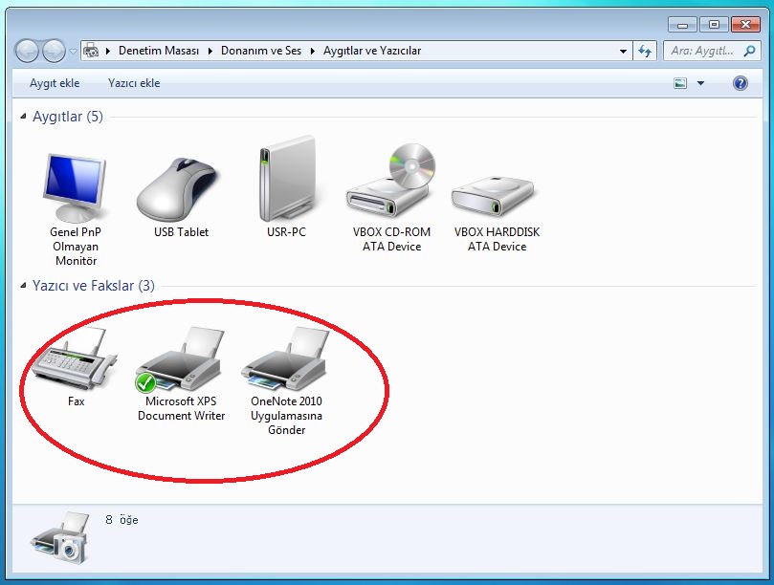The height and width of the screenshot is (585, 774).
Task: Open the help question mark icon
Action: pos(740,83)
